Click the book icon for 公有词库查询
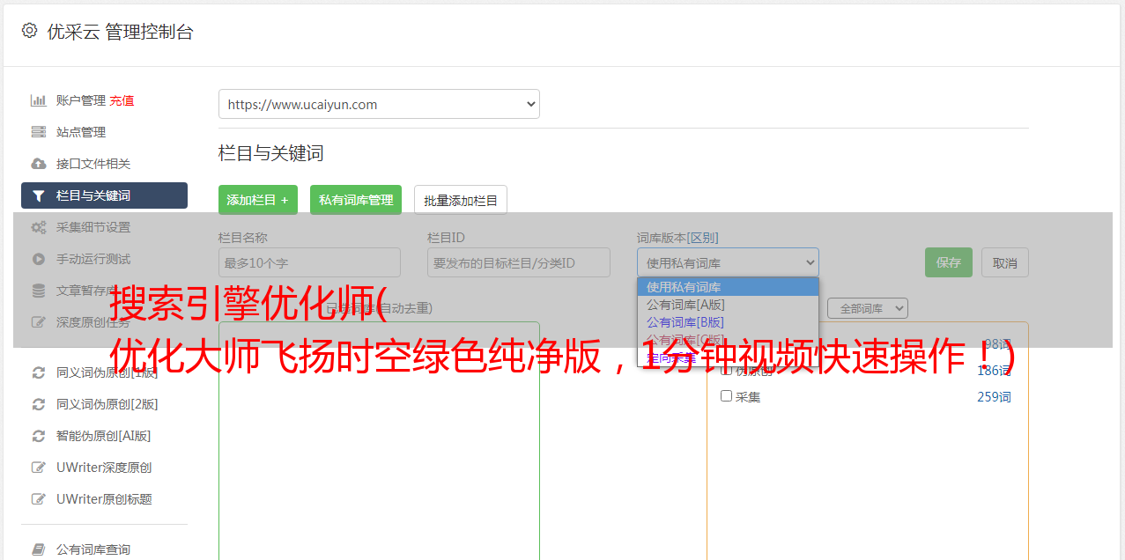1125x560 pixels. (39, 549)
